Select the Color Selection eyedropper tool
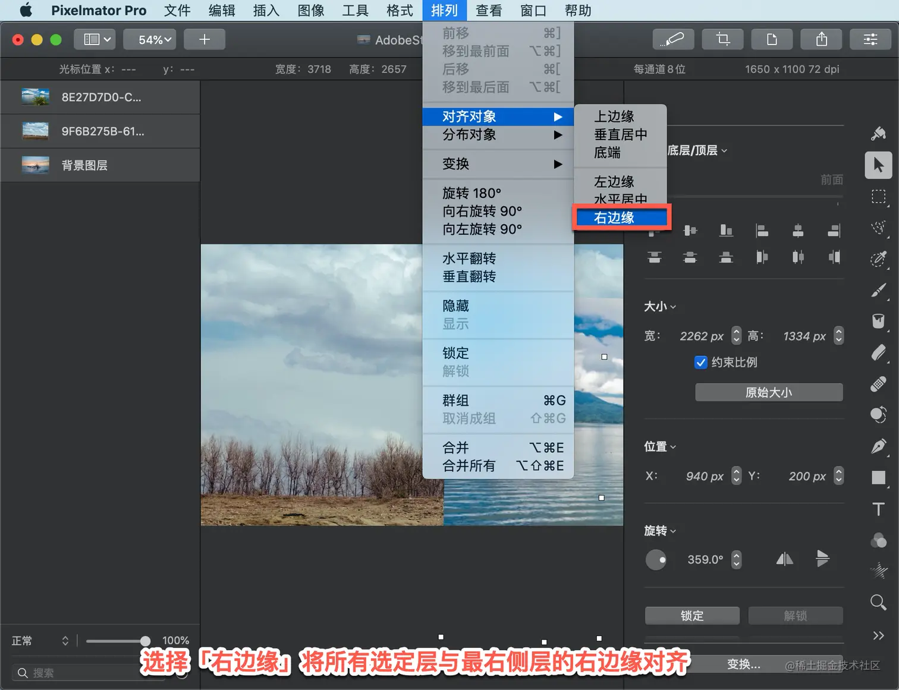The width and height of the screenshot is (899, 690). tap(878, 259)
